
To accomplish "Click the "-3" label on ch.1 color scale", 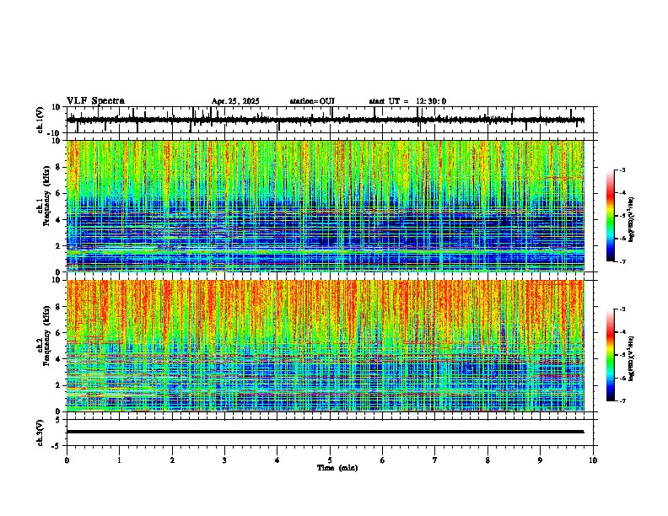I will pyautogui.click(x=622, y=170).
